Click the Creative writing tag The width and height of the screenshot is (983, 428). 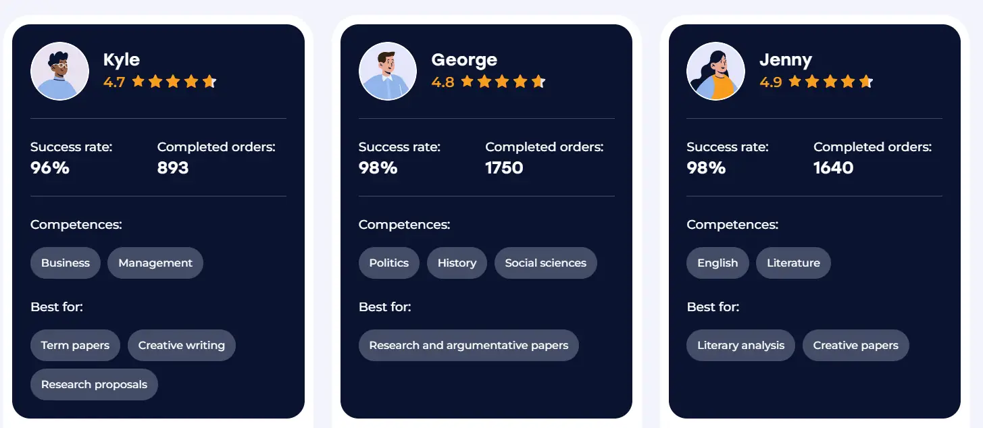coord(182,346)
